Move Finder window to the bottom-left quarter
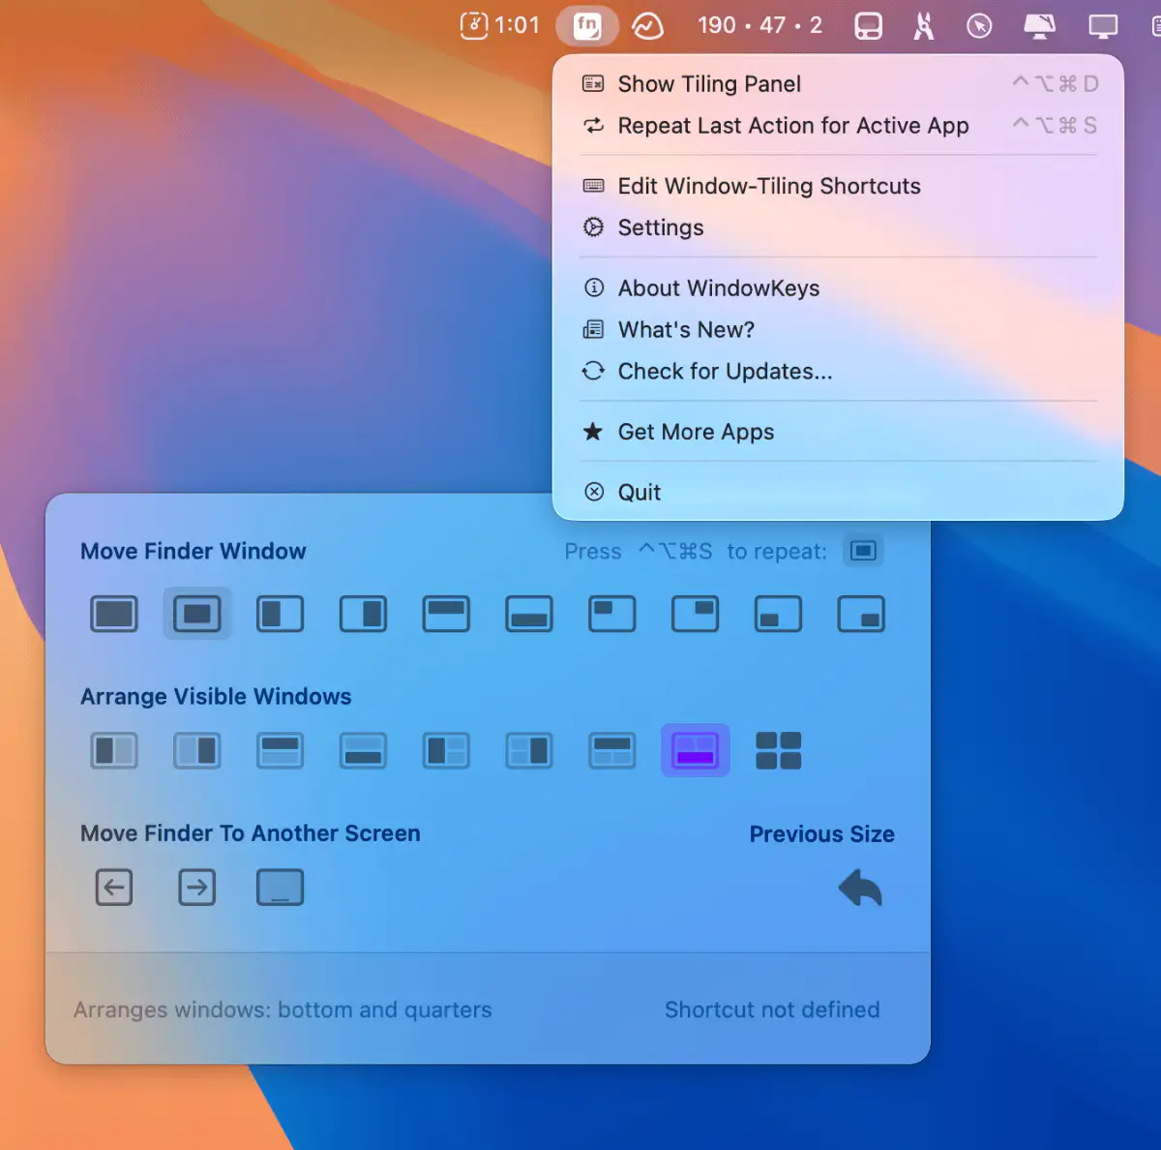The image size is (1161, 1150). pos(779,614)
